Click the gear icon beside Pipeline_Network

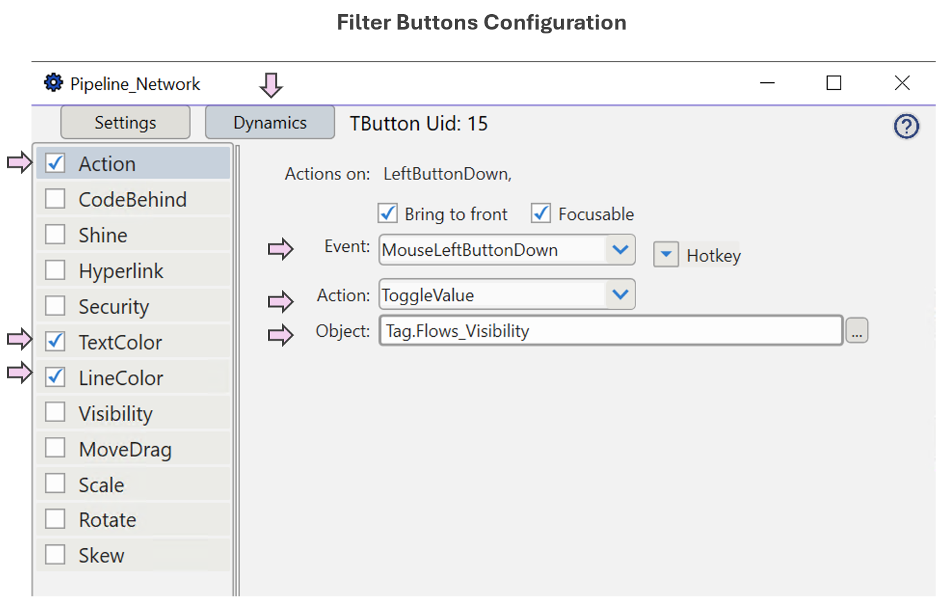[53, 82]
